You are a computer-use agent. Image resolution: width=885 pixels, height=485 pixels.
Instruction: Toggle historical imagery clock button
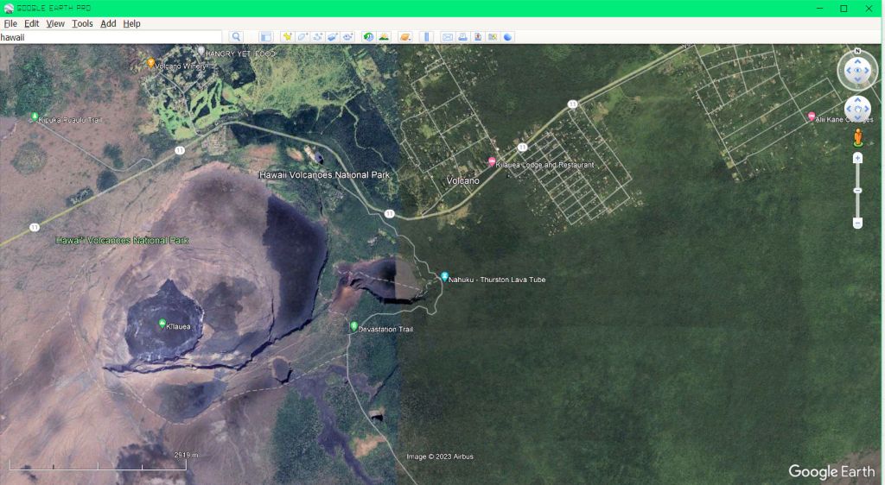[369, 37]
